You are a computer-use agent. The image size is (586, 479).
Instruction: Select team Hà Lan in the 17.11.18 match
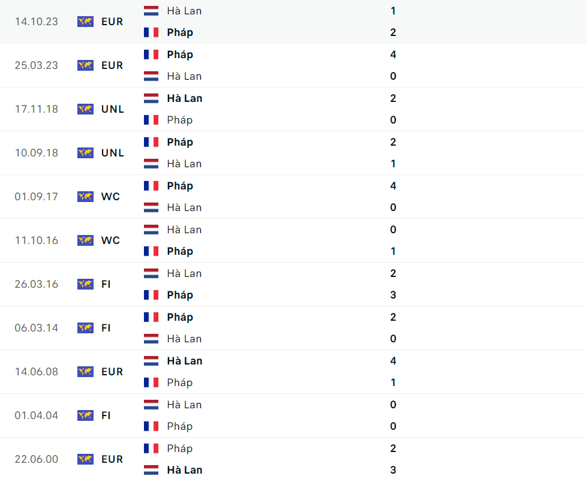point(184,98)
